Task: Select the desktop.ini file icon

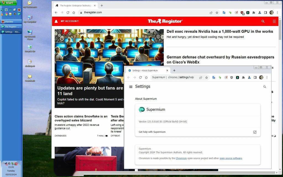Action: point(30,63)
